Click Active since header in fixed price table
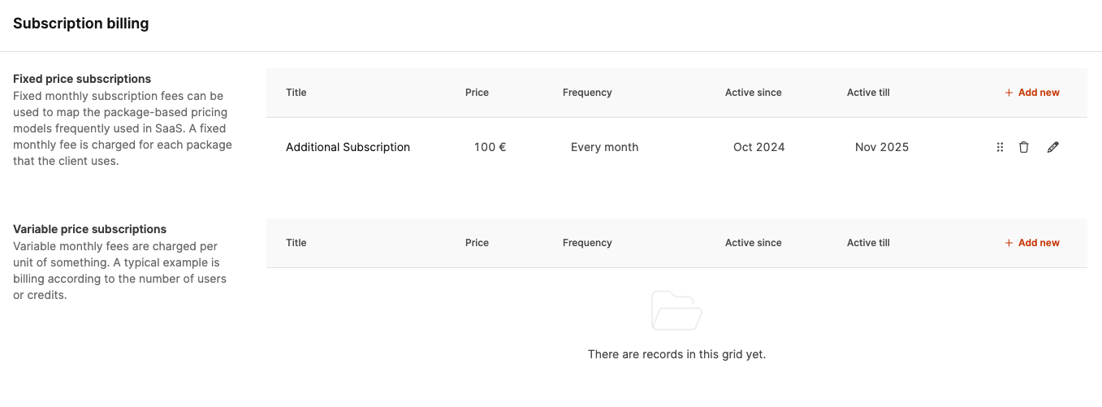Image resolution: width=1102 pixels, height=407 pixels. tap(754, 93)
